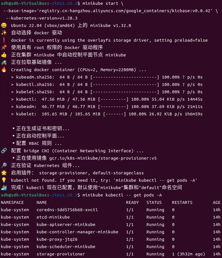The height and width of the screenshot is (258, 222).
Task: Click the pushpin emoji before root Docker line
Action: [4, 48]
